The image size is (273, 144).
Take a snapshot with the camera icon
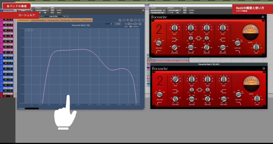(x=131, y=20)
